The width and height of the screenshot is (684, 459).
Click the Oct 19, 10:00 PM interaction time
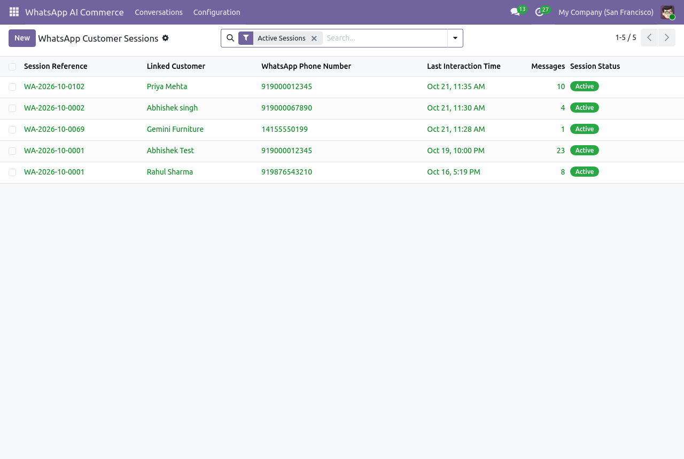click(x=456, y=151)
